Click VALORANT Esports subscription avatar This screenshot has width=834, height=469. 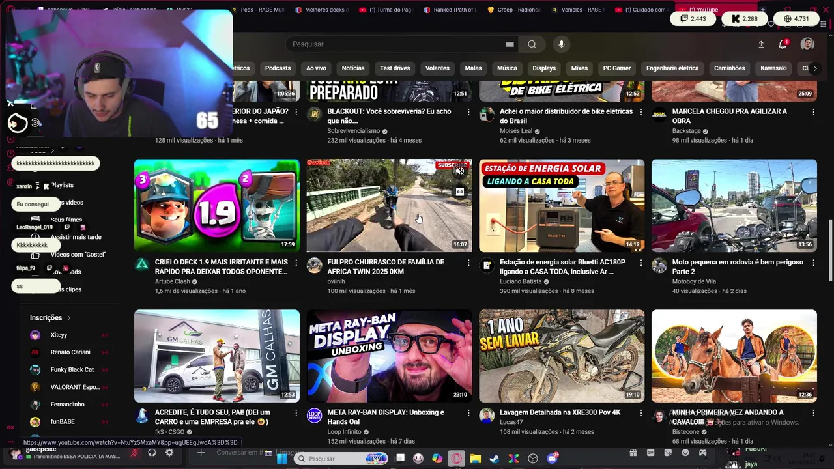point(35,387)
